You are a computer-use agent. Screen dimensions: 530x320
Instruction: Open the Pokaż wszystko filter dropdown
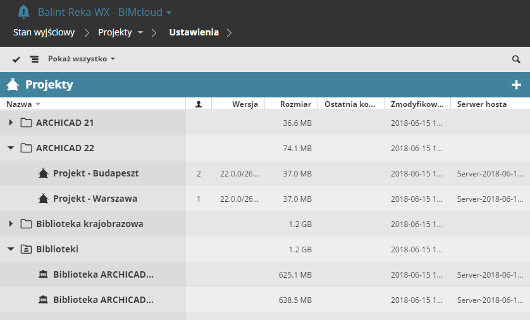pyautogui.click(x=82, y=59)
